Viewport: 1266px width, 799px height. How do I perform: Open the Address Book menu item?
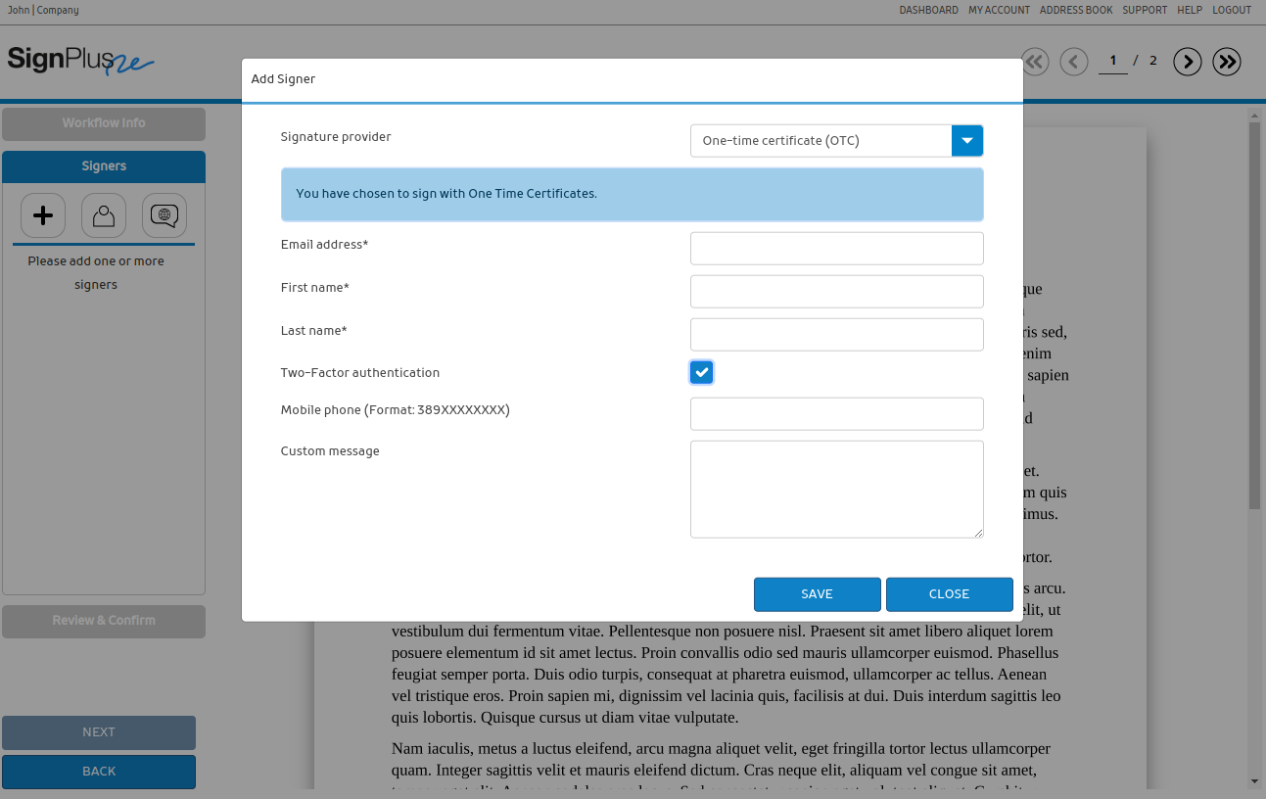(1075, 10)
